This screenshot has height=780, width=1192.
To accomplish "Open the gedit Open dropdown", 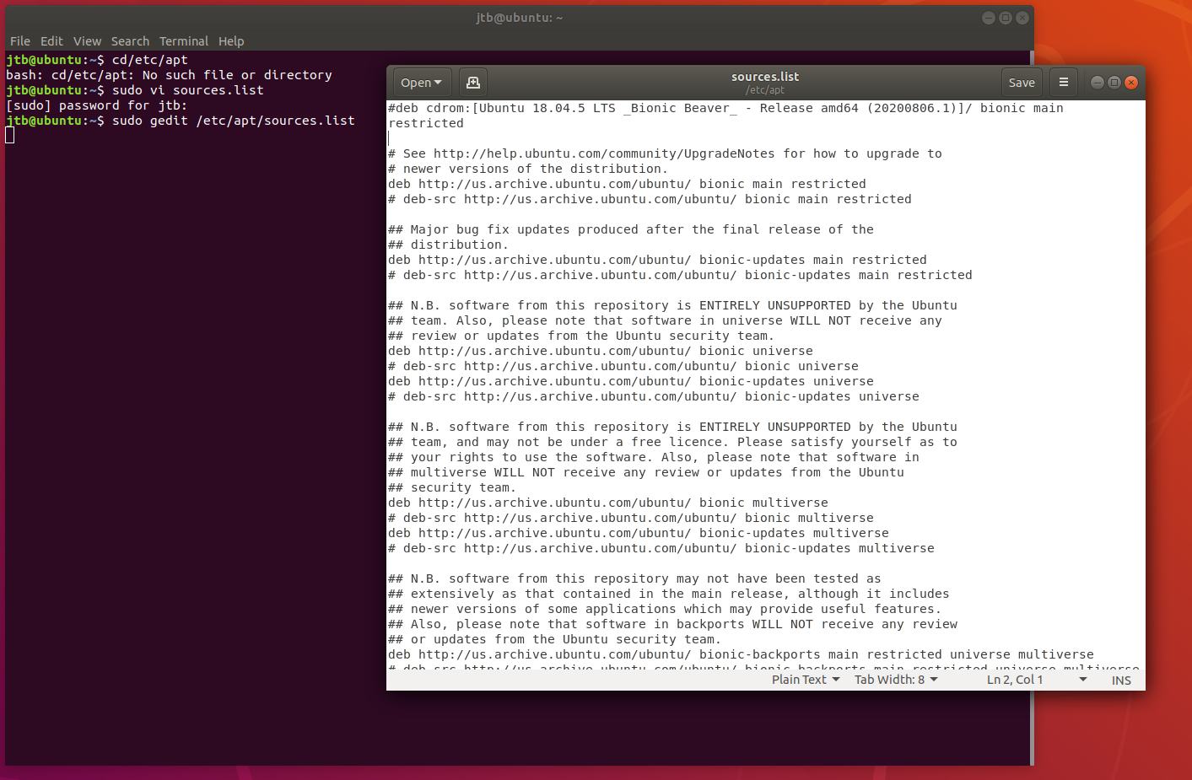I will click(x=422, y=83).
